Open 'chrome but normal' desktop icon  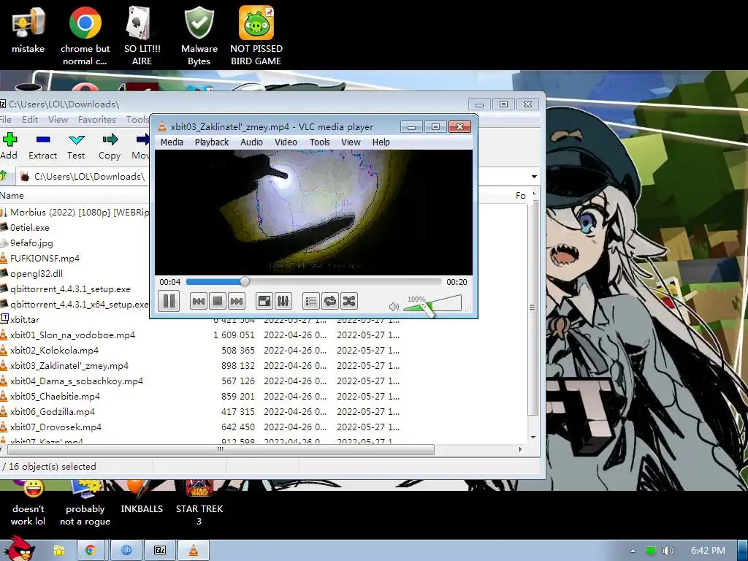tap(85, 37)
